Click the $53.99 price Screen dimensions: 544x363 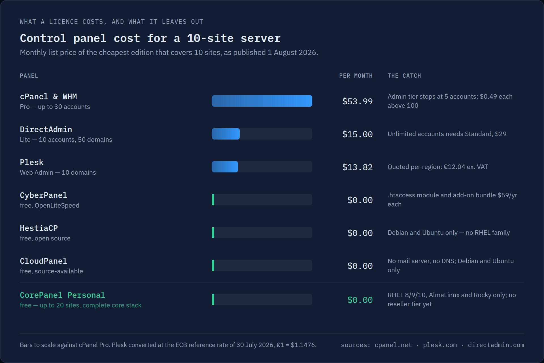(357, 101)
